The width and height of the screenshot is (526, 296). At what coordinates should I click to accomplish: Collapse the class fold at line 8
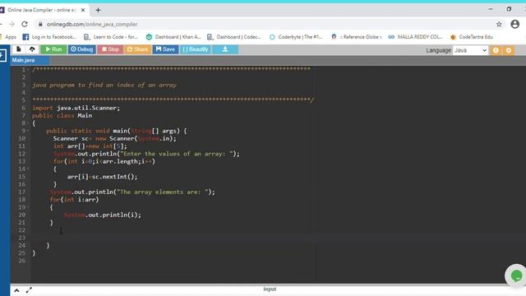pyautogui.click(x=28, y=123)
